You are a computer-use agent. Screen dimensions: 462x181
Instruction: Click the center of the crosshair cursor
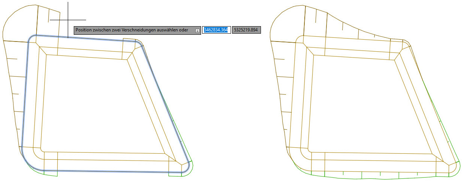68,19
